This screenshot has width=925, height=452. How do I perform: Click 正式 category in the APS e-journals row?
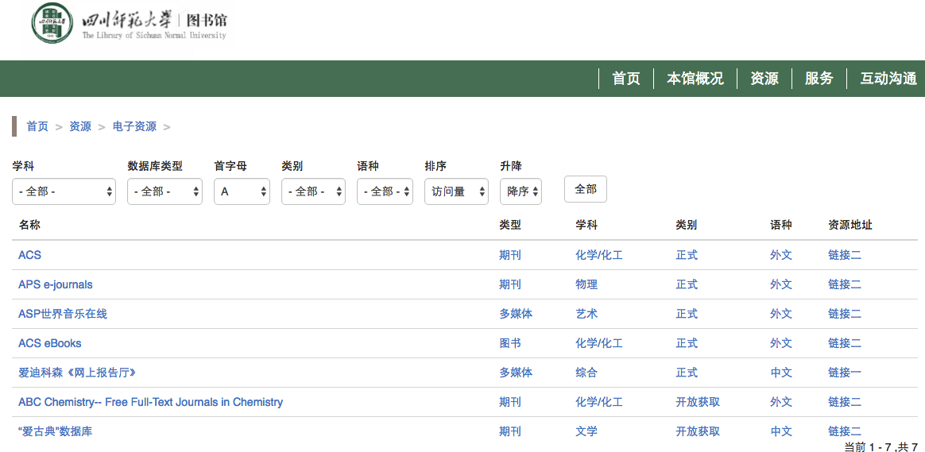coord(687,284)
